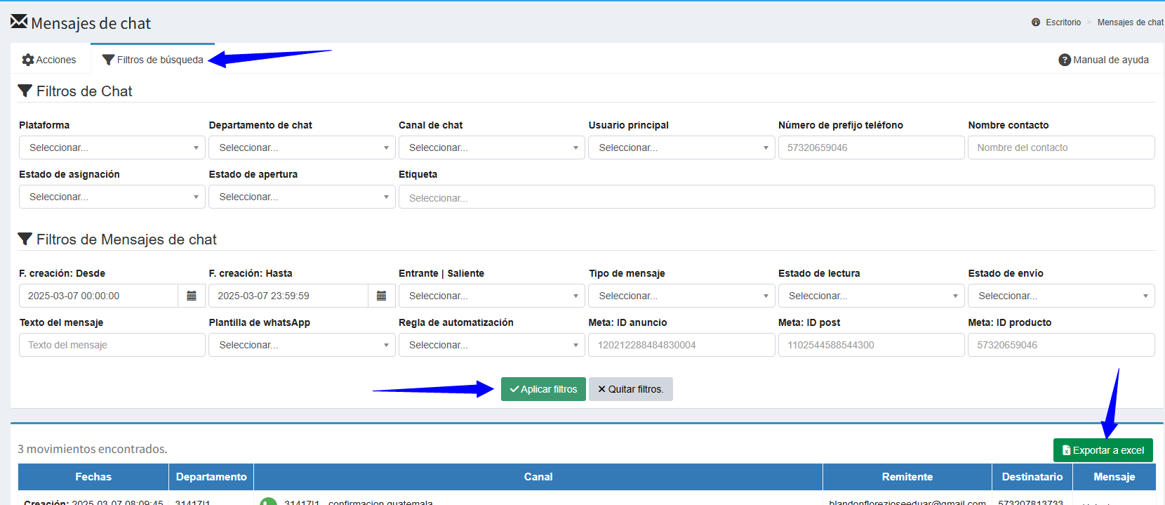Click Mensajes de chat breadcrumb

click(1131, 22)
